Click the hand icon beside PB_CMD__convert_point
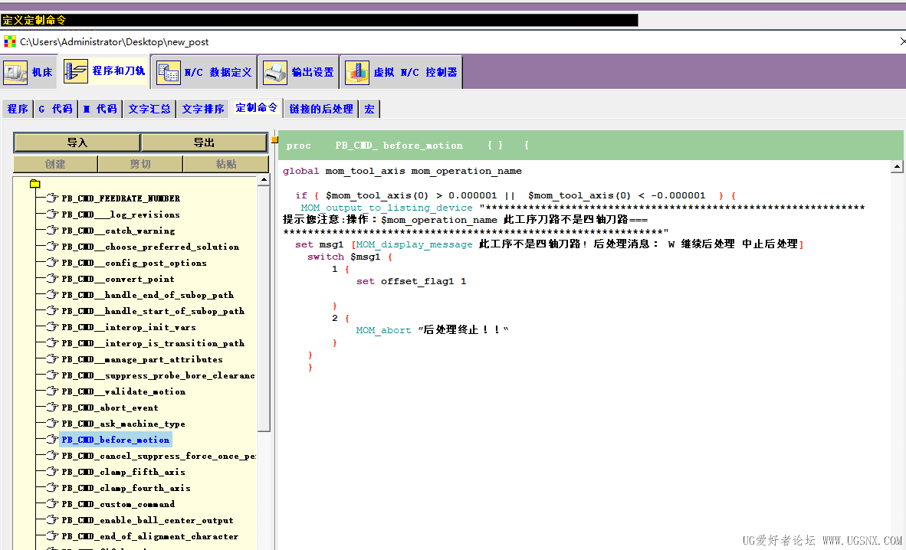906x550 pixels. [x=53, y=279]
